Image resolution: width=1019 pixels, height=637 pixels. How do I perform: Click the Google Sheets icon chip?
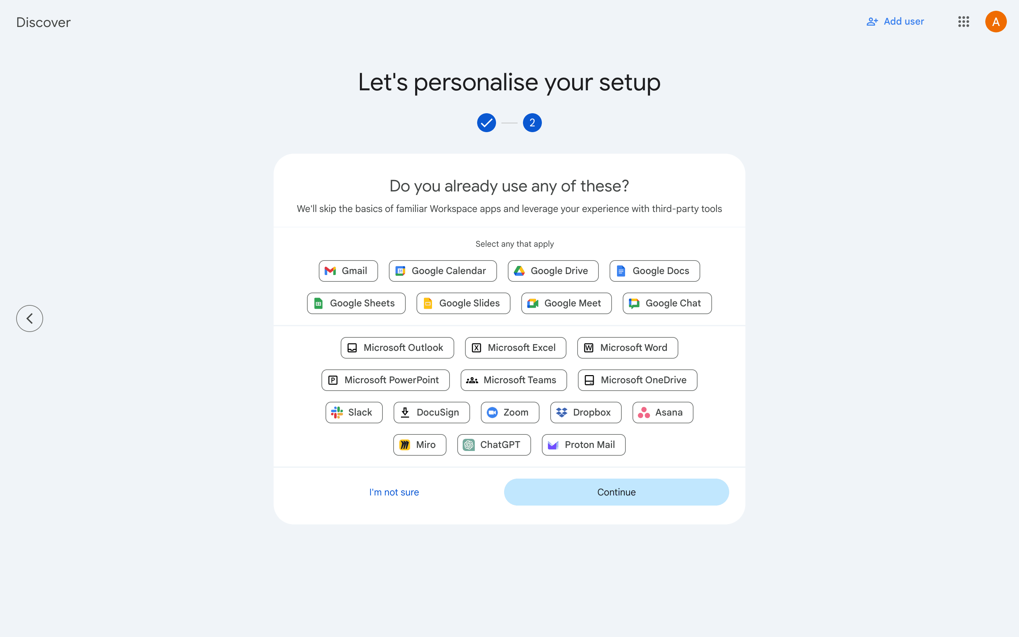(x=356, y=303)
